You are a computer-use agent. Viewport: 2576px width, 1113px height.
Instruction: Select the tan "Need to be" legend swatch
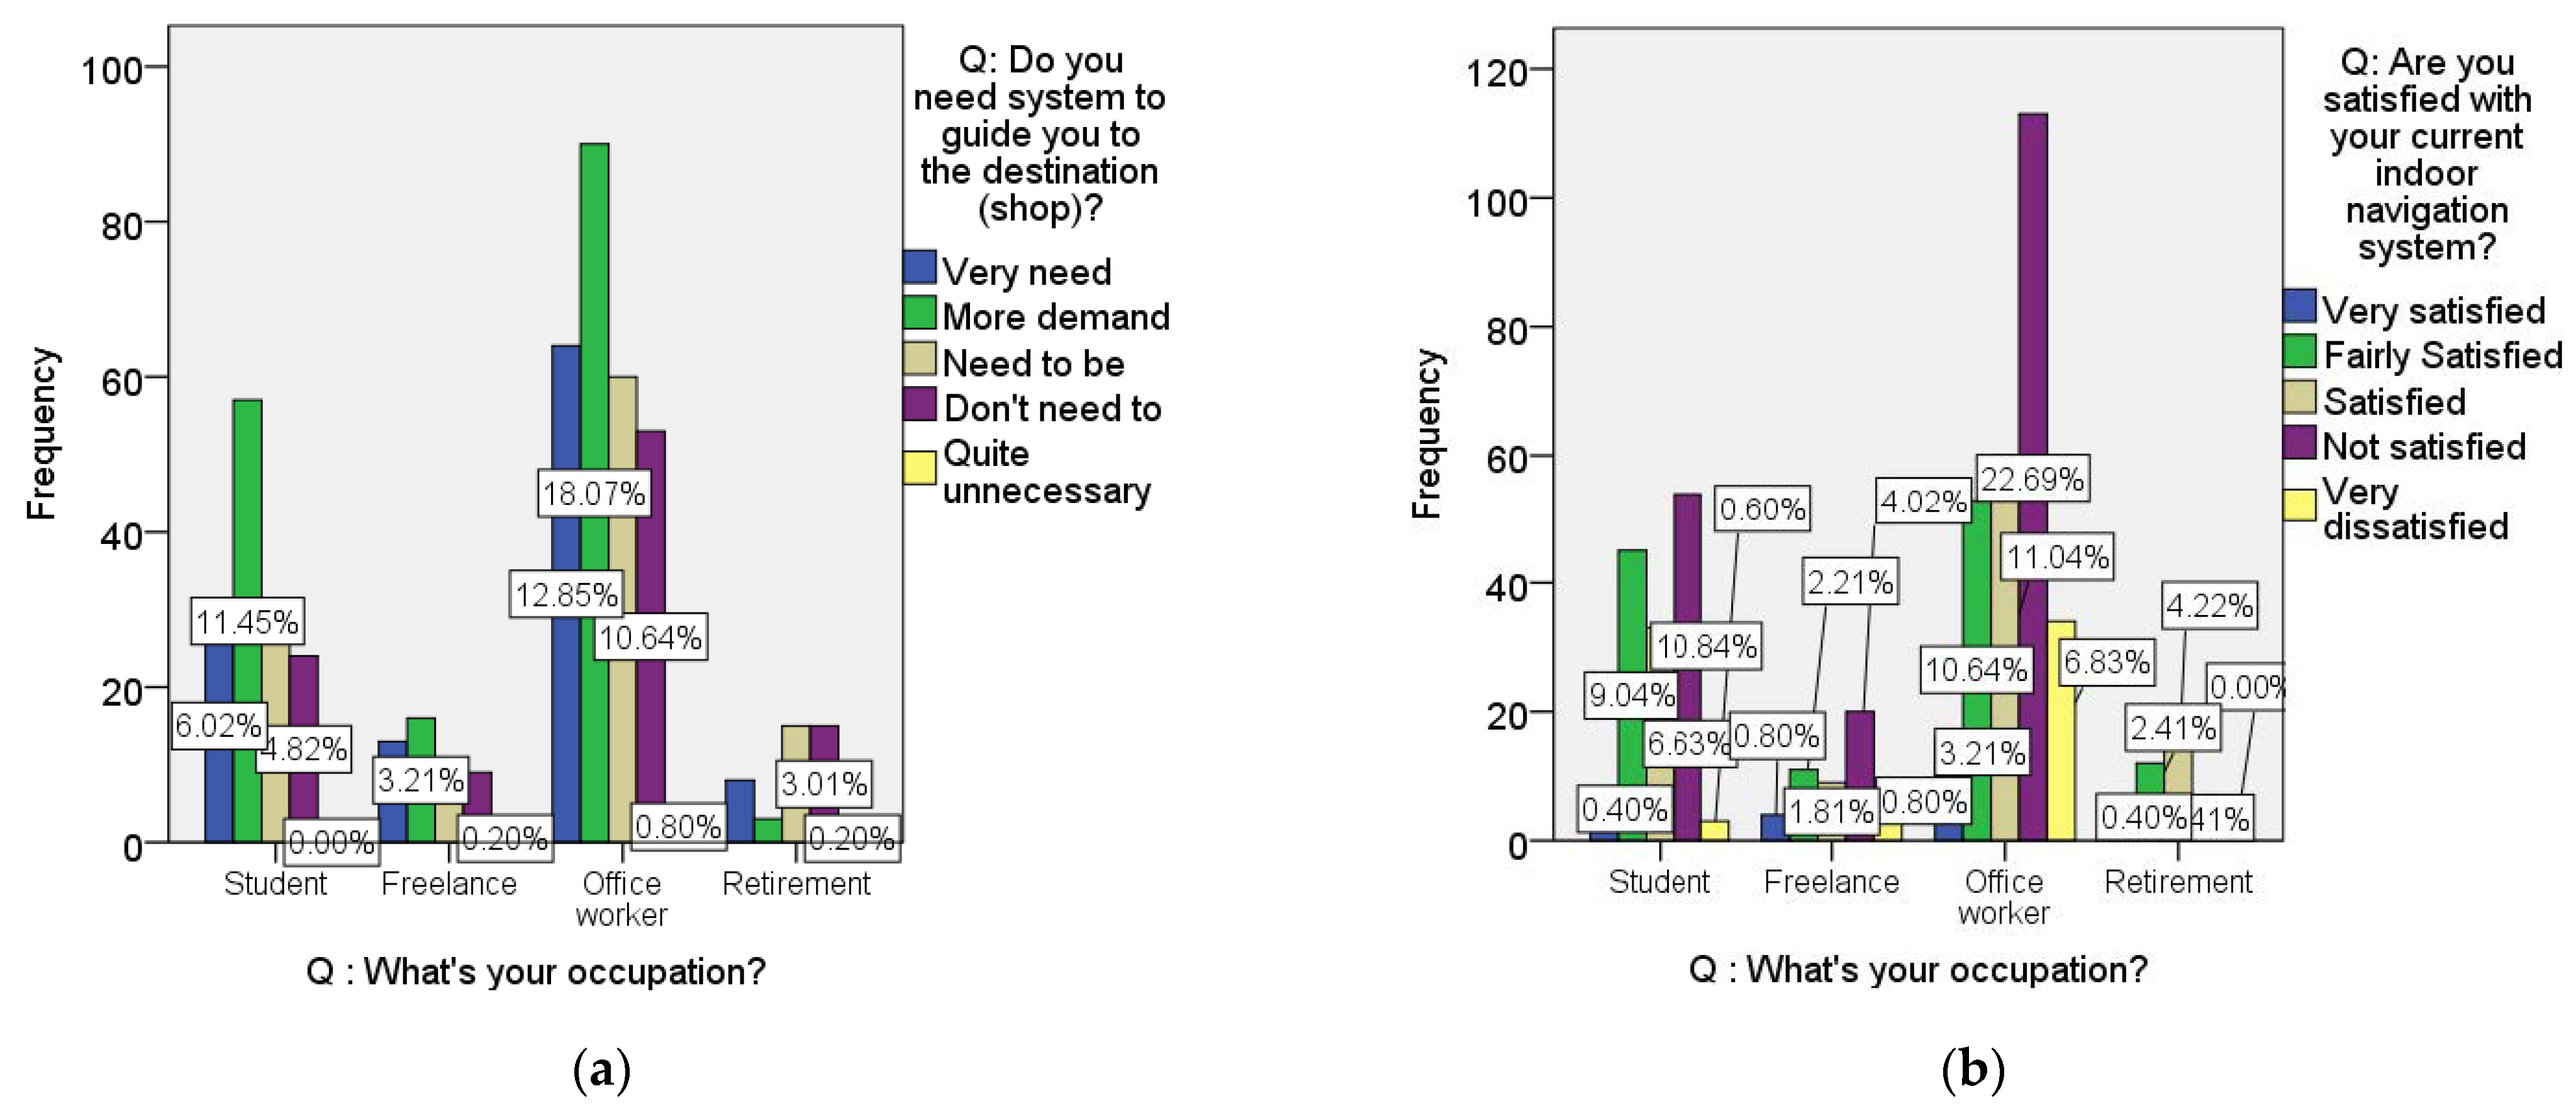pos(919,359)
